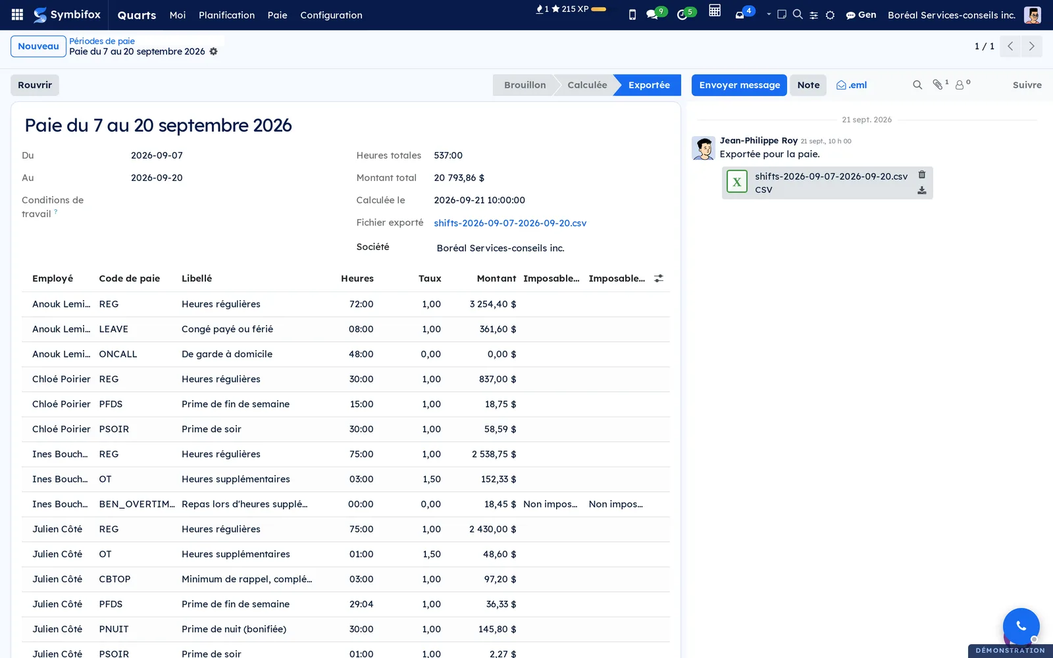Click Anouk ONCALL row label
This screenshot has height=658, width=1053.
(x=227, y=354)
